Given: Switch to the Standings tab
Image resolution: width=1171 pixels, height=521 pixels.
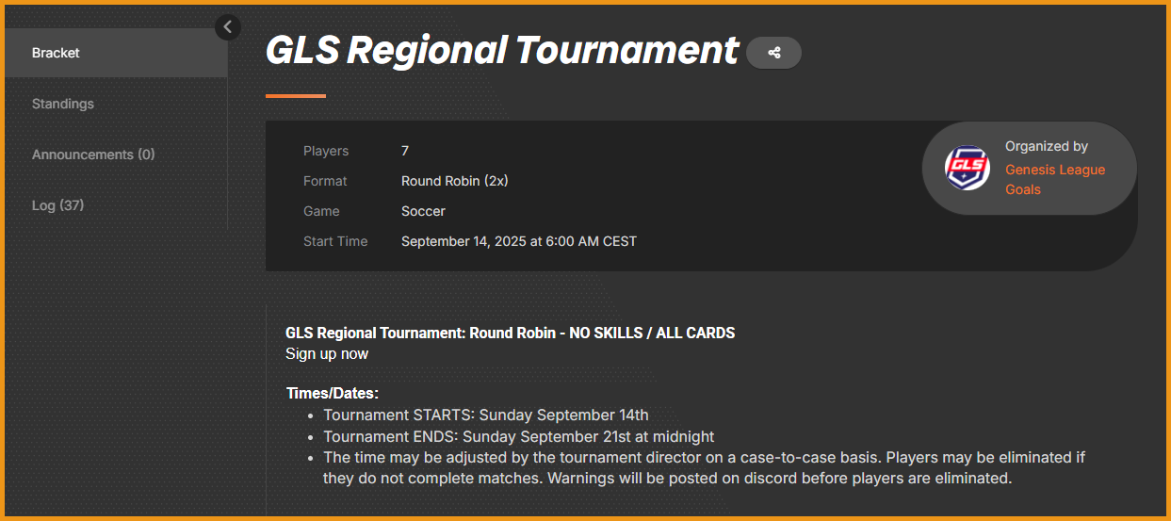Looking at the screenshot, I should pyautogui.click(x=63, y=104).
